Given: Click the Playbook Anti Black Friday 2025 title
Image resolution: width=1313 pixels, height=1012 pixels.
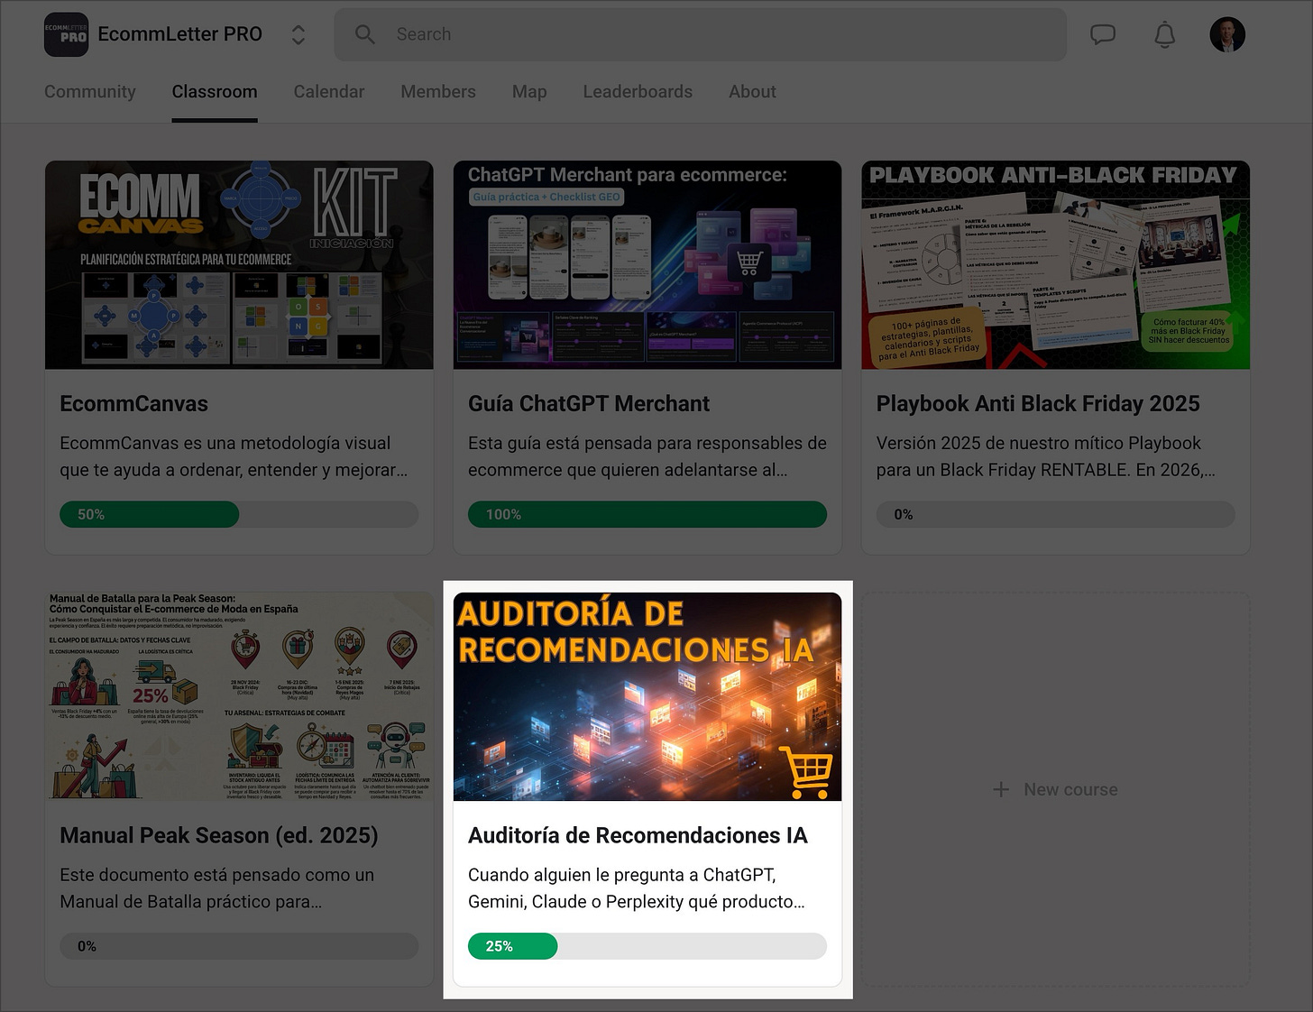Looking at the screenshot, I should [1038, 403].
